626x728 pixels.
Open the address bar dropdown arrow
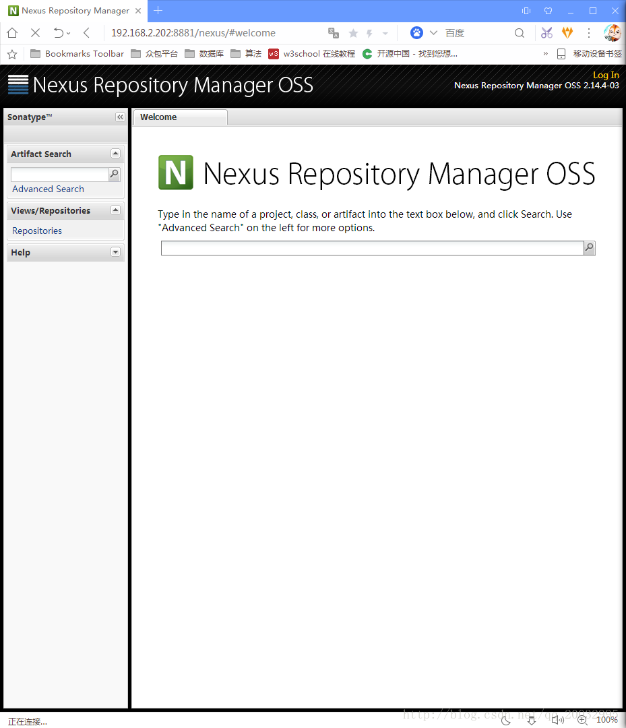385,34
